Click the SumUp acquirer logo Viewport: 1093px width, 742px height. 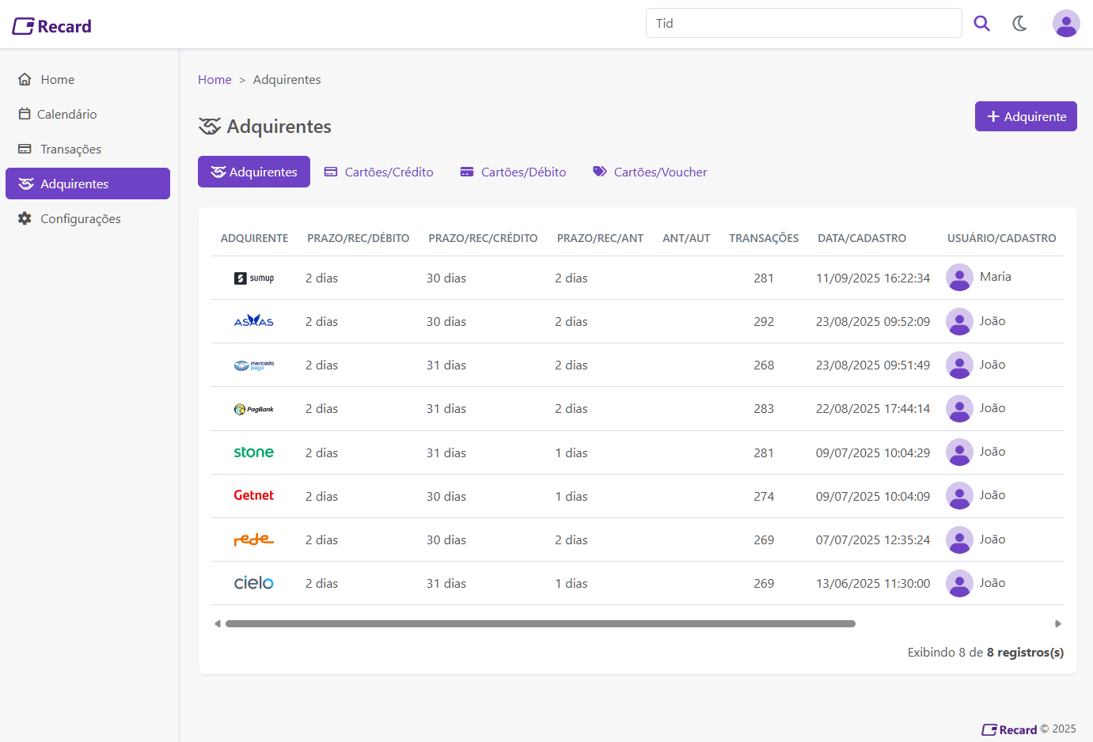253,278
